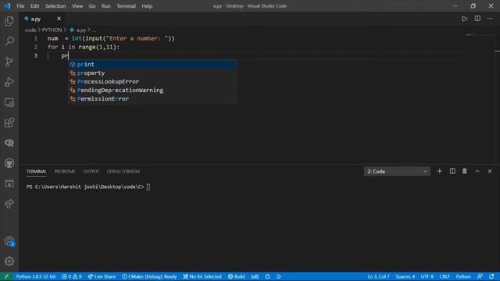Open the Go menu
The image size is (500, 281).
pyautogui.click(x=92, y=6)
